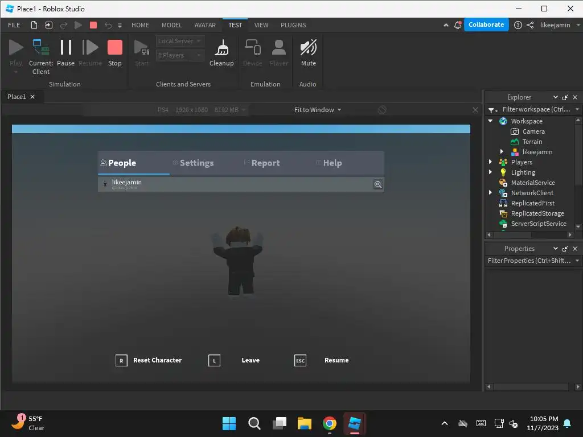Open the notifications bell icon
The height and width of the screenshot is (437, 583).
point(458,25)
